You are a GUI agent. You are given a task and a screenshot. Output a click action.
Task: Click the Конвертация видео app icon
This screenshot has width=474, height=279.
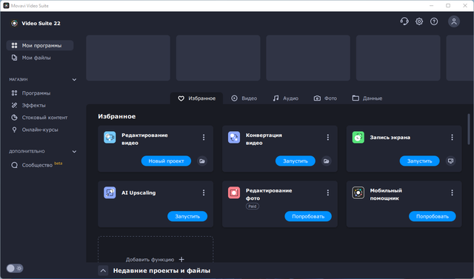234,138
